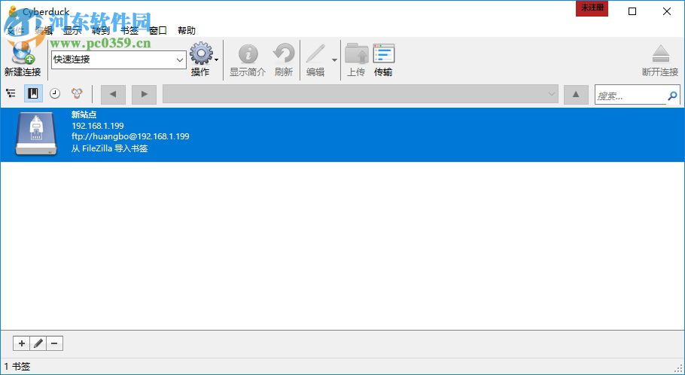This screenshot has width=685, height=375.
Task: Open the Transfers (传输) window icon
Action: pyautogui.click(x=384, y=54)
